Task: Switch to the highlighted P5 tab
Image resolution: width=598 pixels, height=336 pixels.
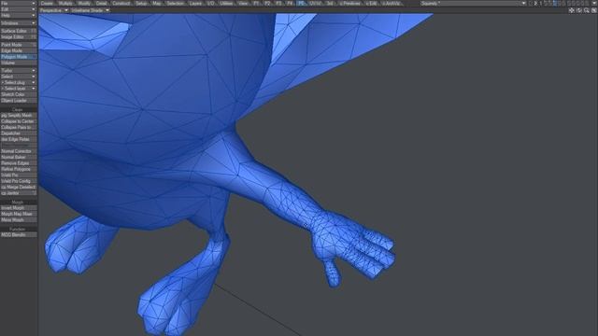Action: [x=302, y=3]
